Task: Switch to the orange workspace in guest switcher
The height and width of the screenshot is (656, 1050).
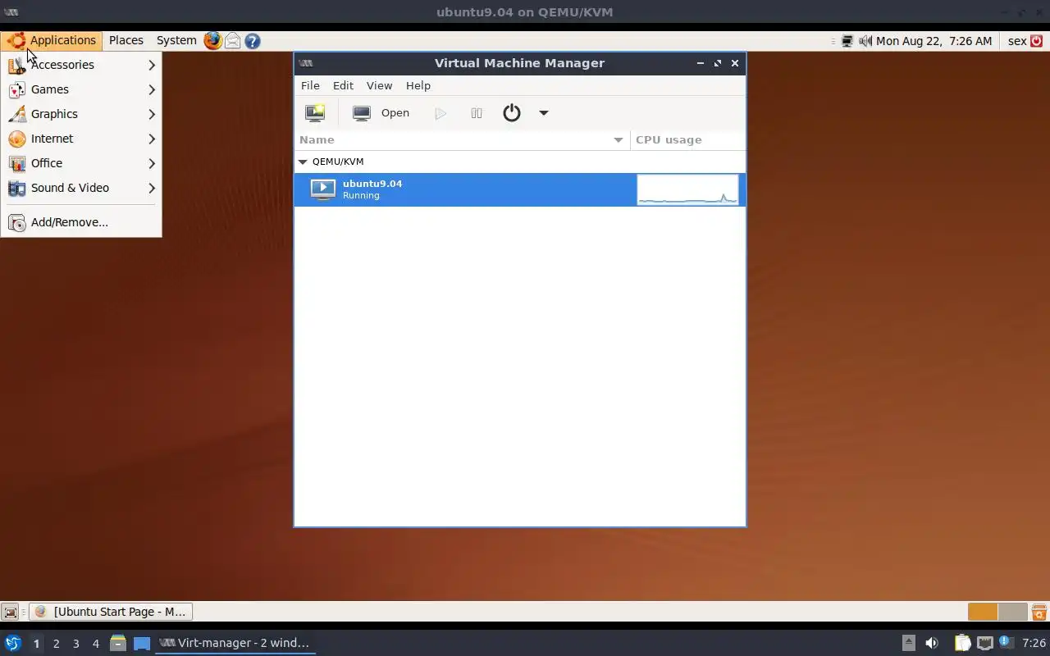Action: click(x=983, y=612)
